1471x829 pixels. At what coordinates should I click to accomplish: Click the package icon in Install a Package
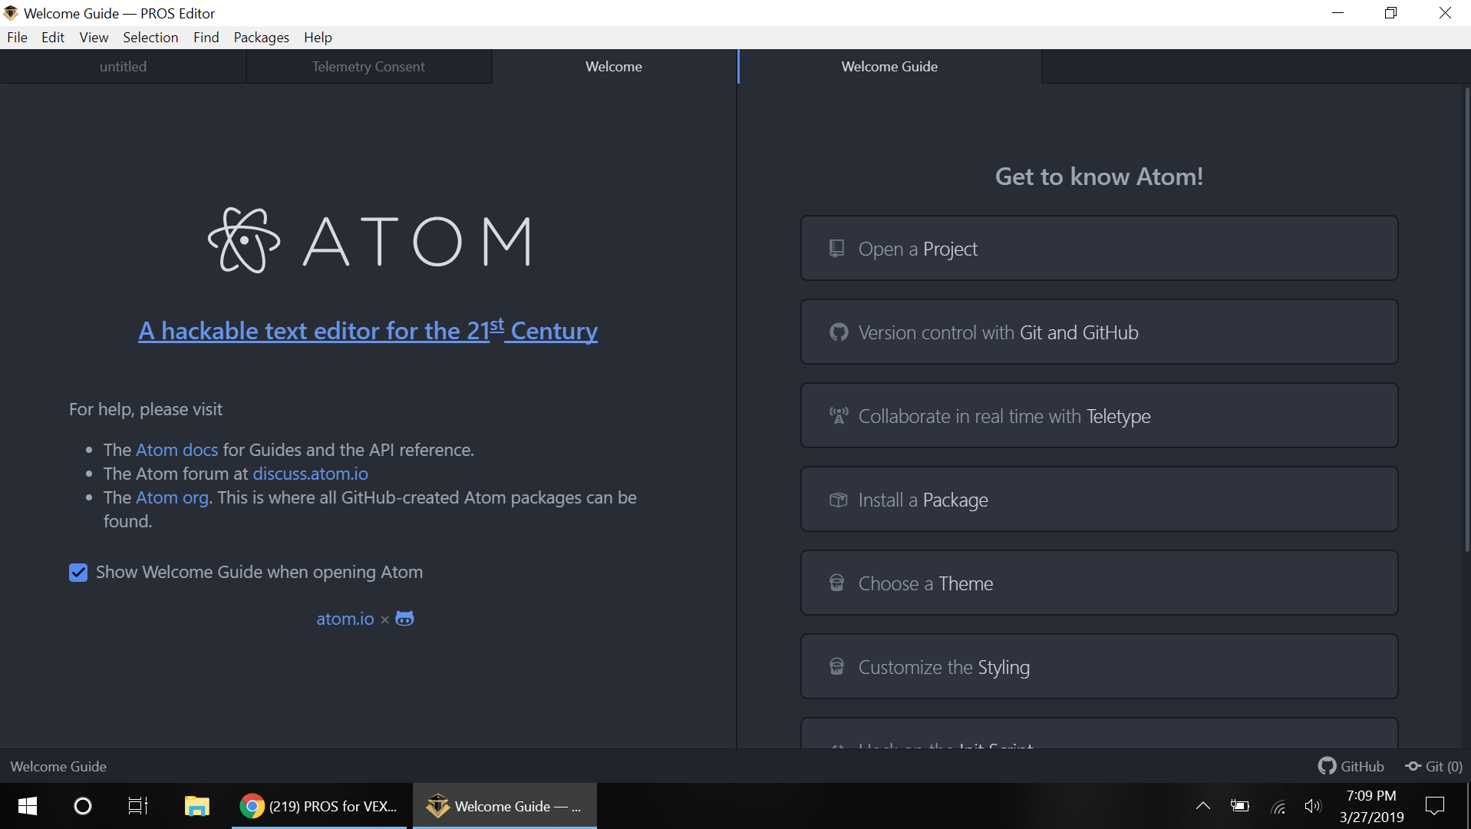point(838,500)
